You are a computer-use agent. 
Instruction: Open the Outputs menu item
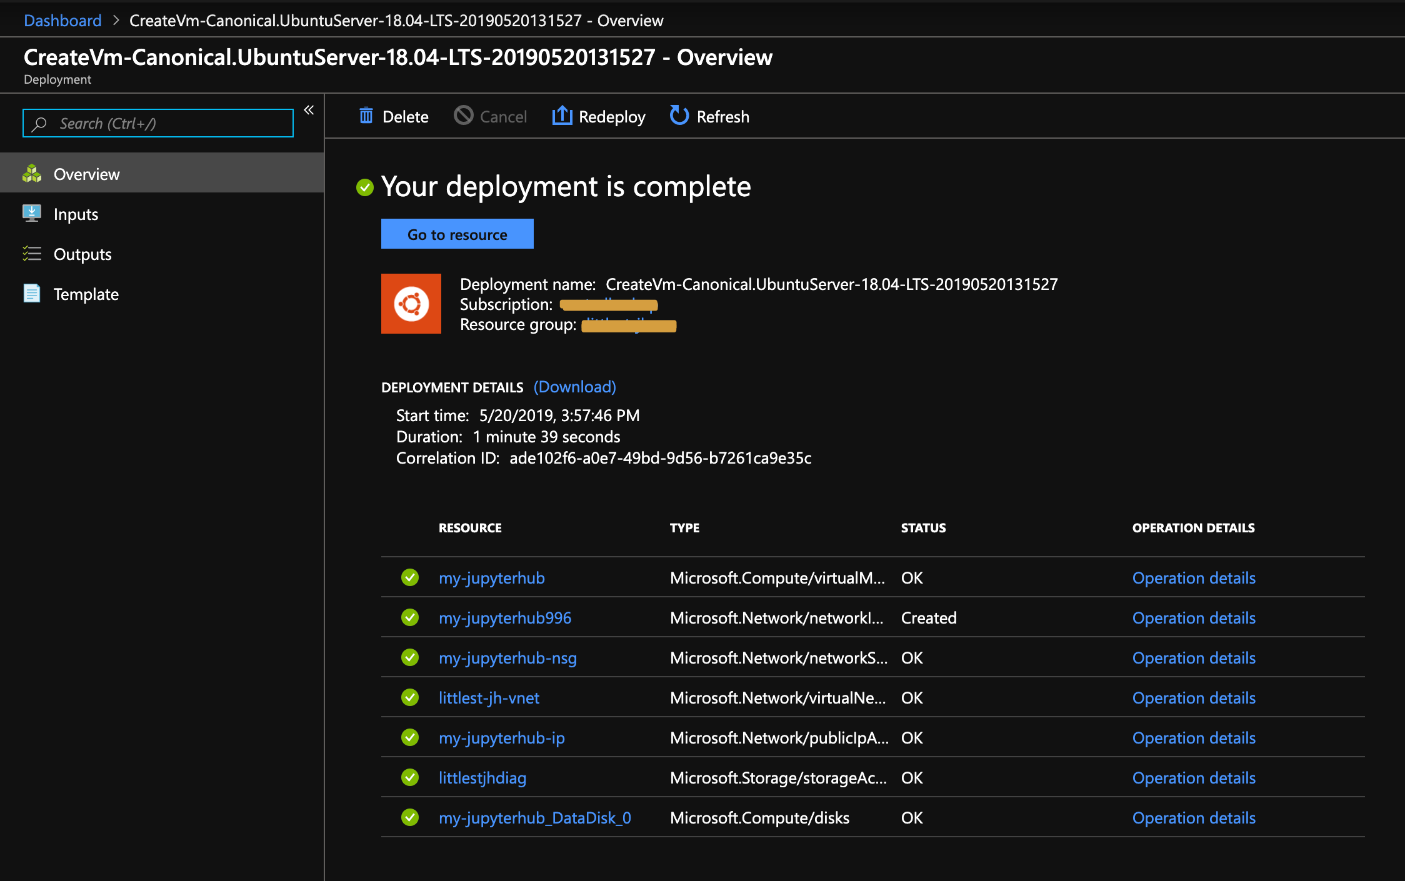[x=82, y=254]
